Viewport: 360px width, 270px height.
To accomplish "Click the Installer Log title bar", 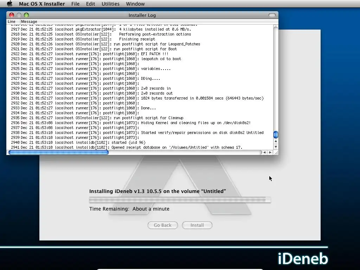I will pyautogui.click(x=142, y=15).
